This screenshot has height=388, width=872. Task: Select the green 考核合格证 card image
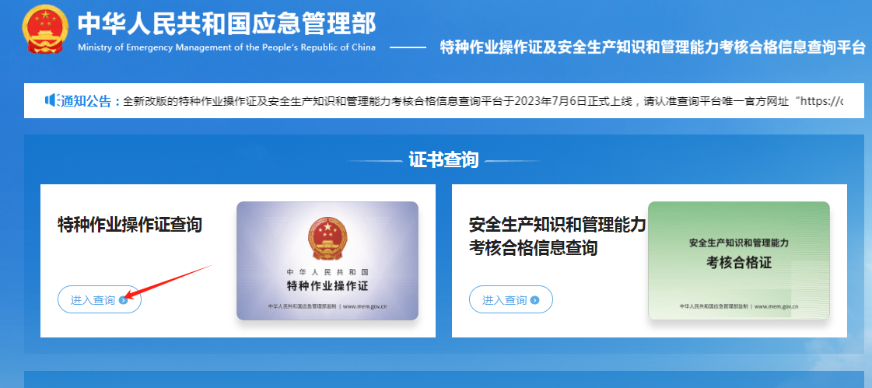(739, 260)
